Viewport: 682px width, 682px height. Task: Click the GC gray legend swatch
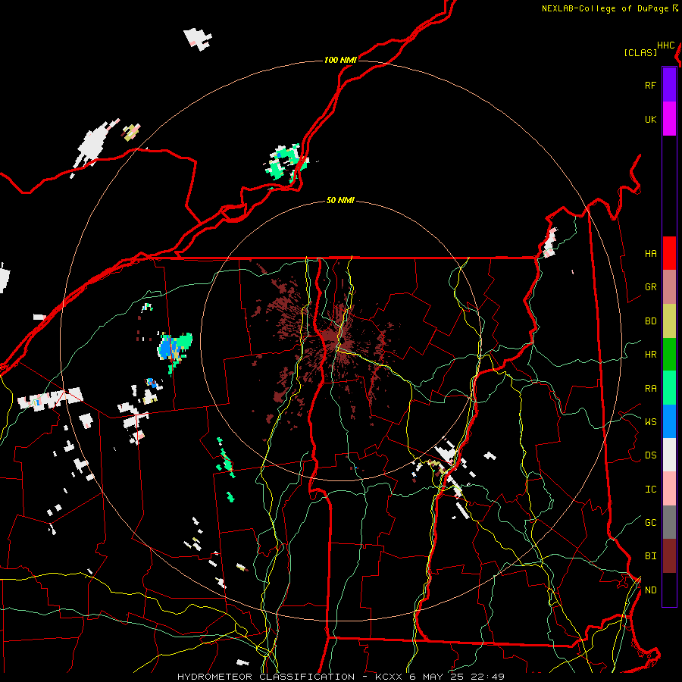click(669, 522)
